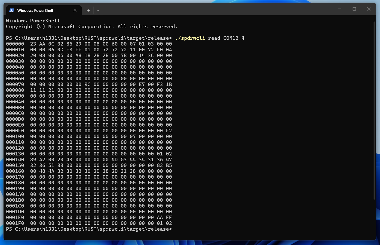Click the ./spdrwcli command text
Image resolution: width=380 pixels, height=245 pixels.
coord(190,38)
